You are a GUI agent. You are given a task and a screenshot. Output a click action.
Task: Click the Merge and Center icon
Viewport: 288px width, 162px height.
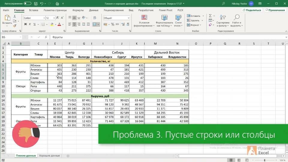tap(95, 24)
